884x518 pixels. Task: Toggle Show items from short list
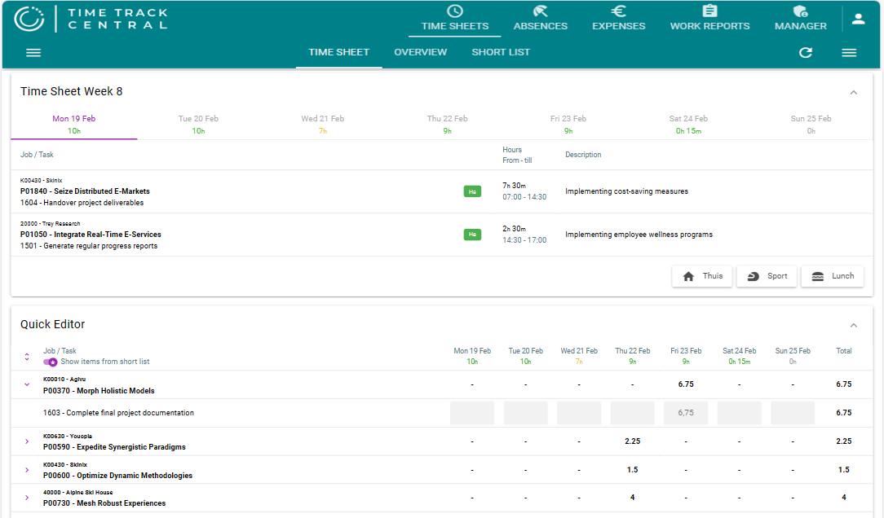coord(51,362)
